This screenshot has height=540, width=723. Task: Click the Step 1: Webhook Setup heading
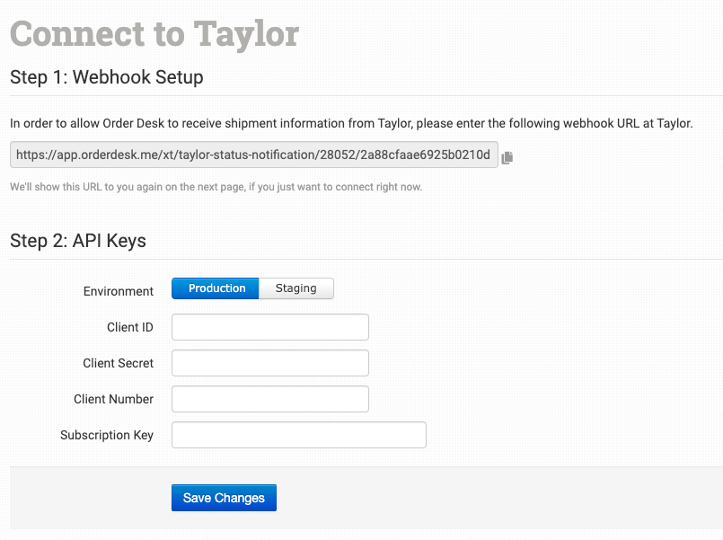tap(107, 77)
